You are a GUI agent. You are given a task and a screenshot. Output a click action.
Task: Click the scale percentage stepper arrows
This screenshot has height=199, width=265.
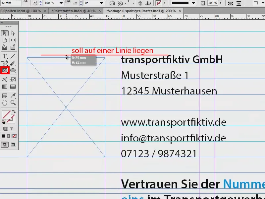pos(40,3)
